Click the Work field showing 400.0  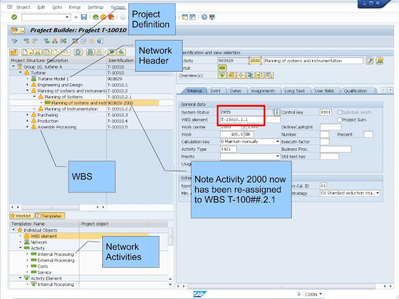click(231, 135)
